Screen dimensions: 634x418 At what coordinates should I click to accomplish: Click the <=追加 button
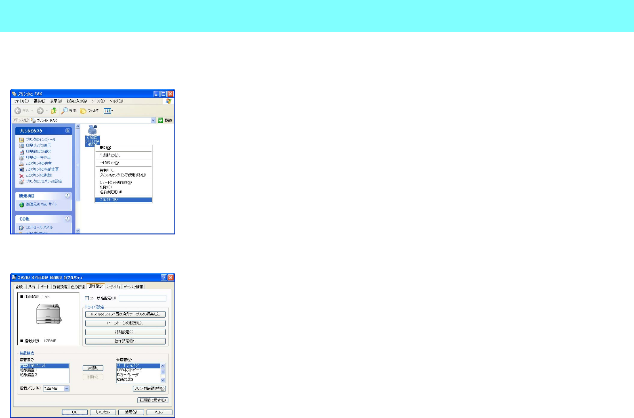point(93,368)
